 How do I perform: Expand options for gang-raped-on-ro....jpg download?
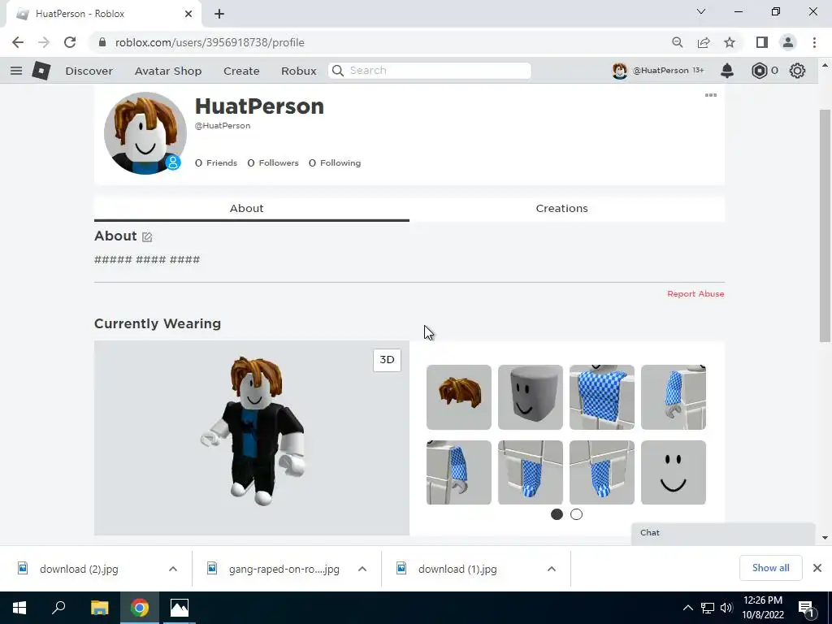click(x=362, y=569)
